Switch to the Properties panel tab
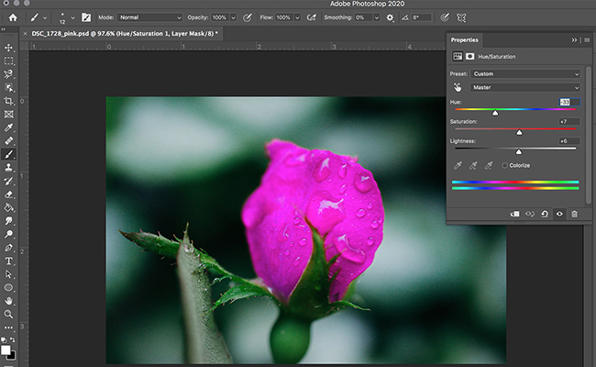This screenshot has height=367, width=596. point(465,39)
